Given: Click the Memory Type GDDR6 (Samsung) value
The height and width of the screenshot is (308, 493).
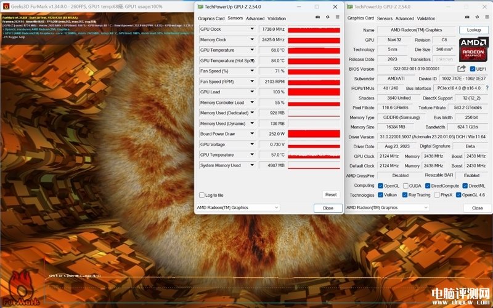Looking at the screenshot, I should click(401, 117).
